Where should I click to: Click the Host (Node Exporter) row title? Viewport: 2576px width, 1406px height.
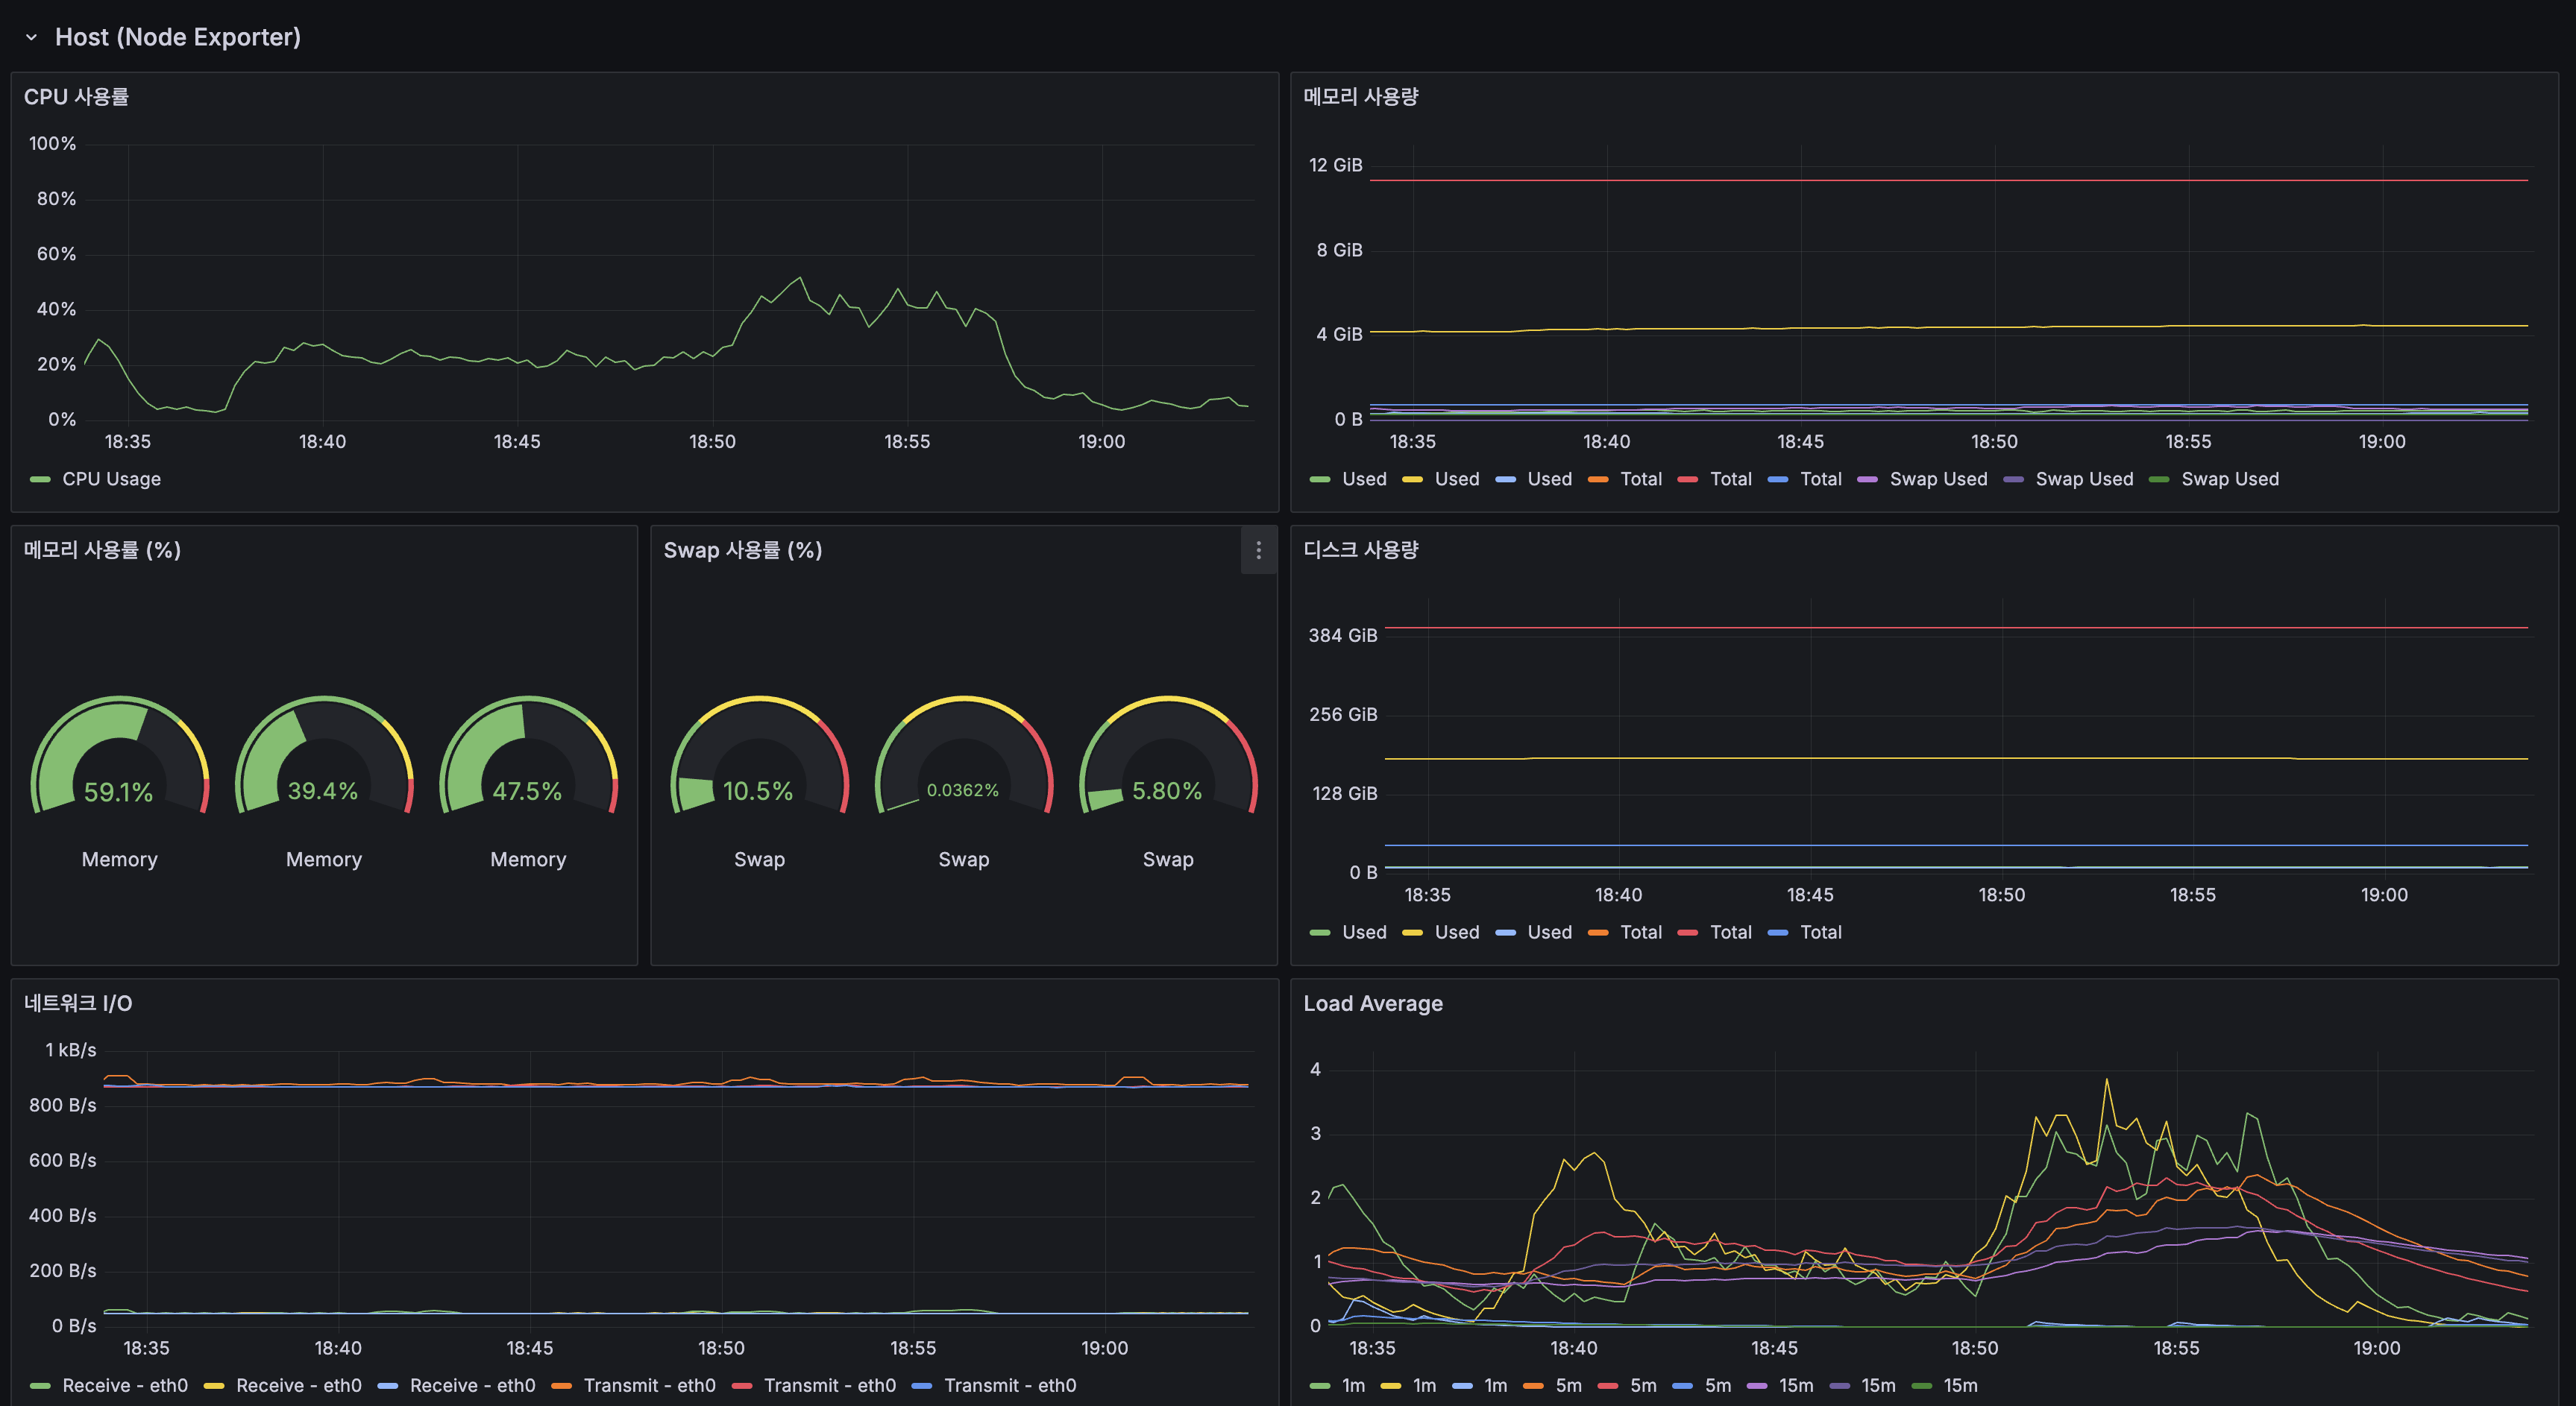point(177,37)
